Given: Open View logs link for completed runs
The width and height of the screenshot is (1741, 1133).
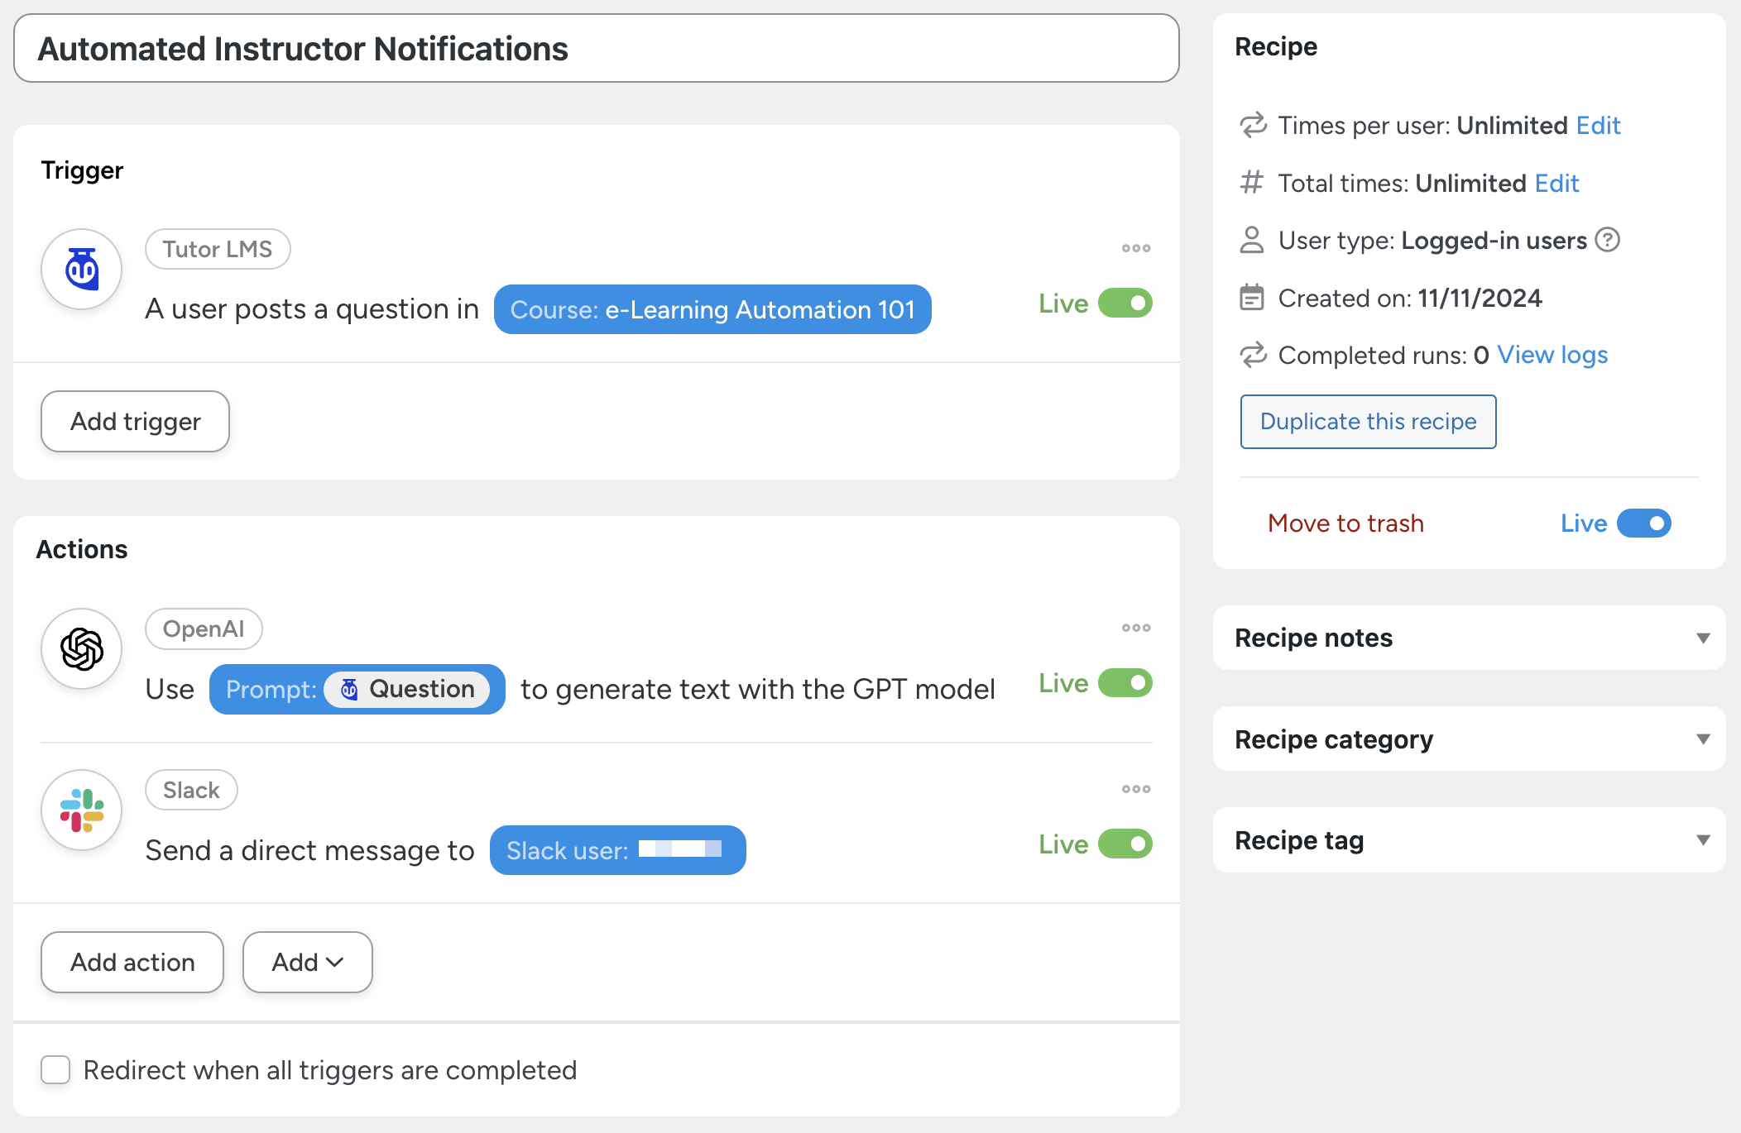Looking at the screenshot, I should (x=1552, y=355).
